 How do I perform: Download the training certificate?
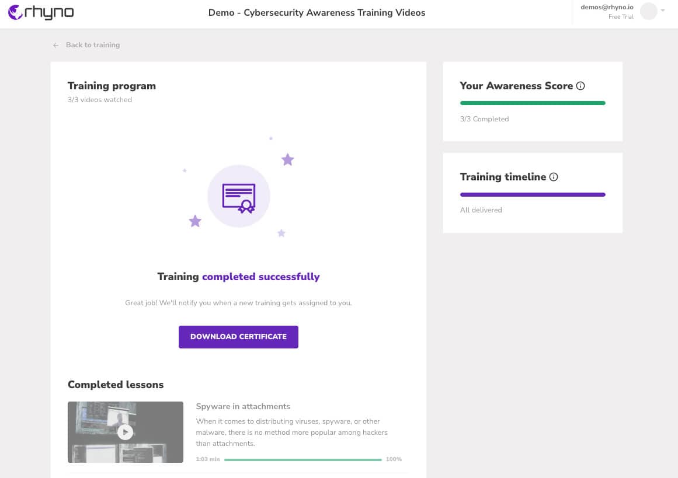(x=238, y=337)
